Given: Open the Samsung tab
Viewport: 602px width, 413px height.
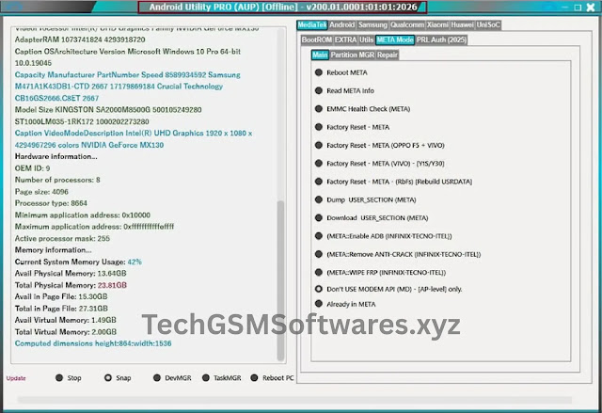Looking at the screenshot, I should [373, 24].
